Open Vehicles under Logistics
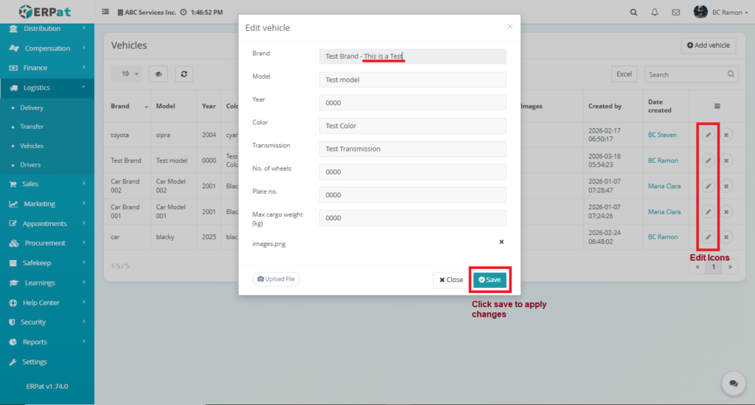The height and width of the screenshot is (405, 755). tap(32, 146)
